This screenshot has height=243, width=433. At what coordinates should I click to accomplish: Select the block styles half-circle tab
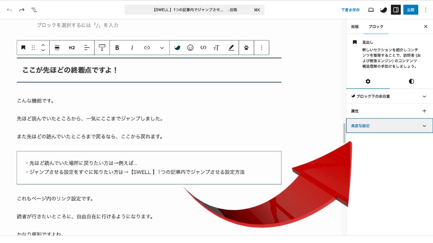411,81
